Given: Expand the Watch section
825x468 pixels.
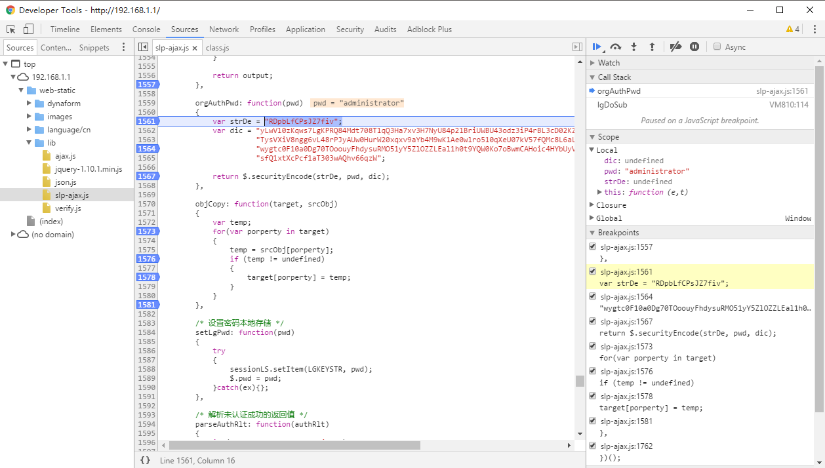Looking at the screenshot, I should click(x=609, y=63).
